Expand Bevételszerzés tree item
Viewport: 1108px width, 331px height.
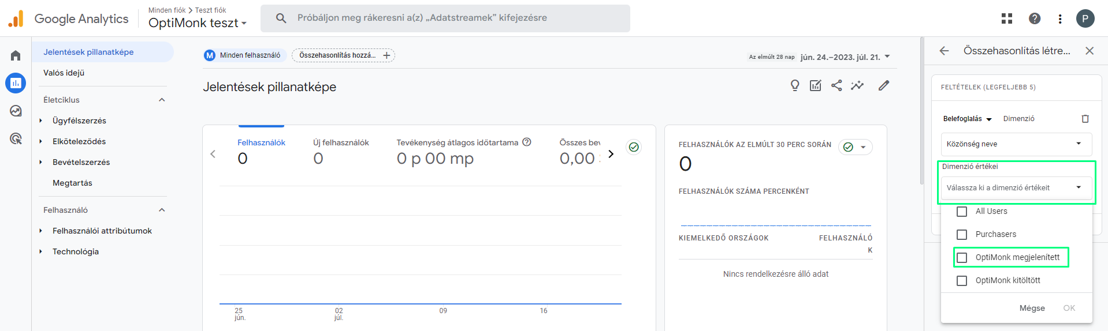pos(40,162)
